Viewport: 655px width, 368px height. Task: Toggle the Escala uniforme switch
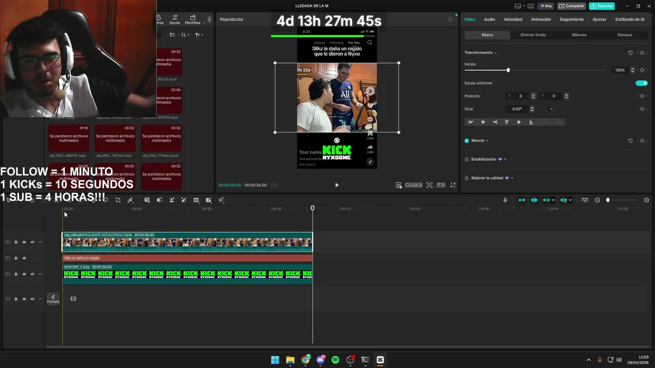[x=642, y=83]
